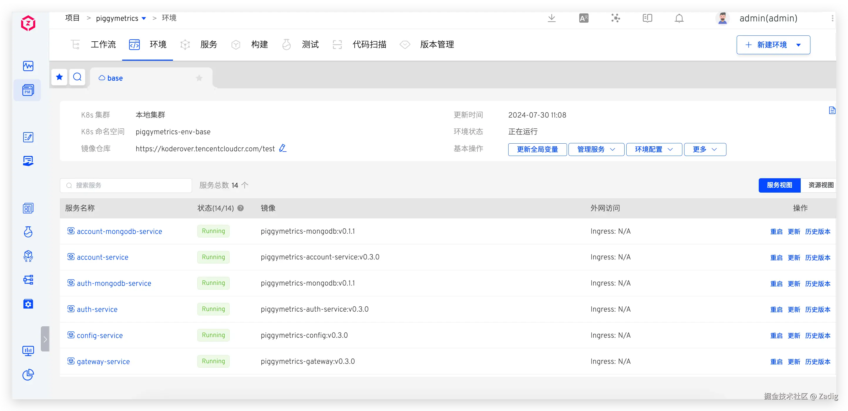Open the account-mongodb-service link

coord(119,231)
